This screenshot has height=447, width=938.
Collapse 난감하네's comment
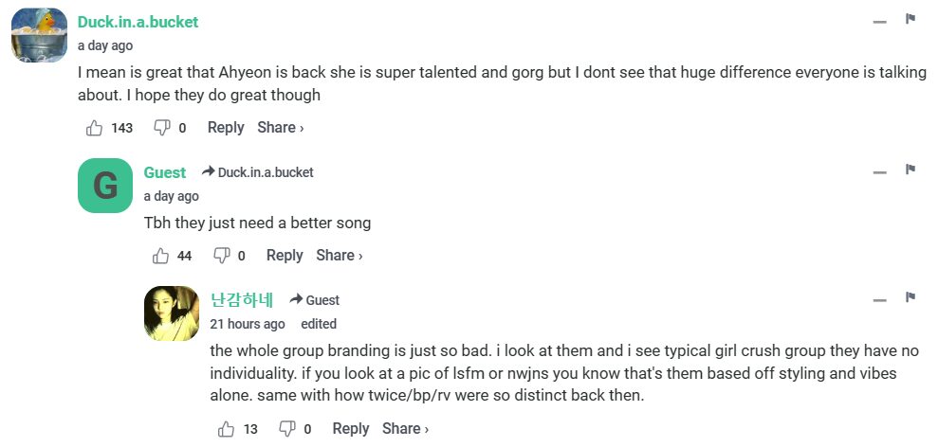point(880,299)
